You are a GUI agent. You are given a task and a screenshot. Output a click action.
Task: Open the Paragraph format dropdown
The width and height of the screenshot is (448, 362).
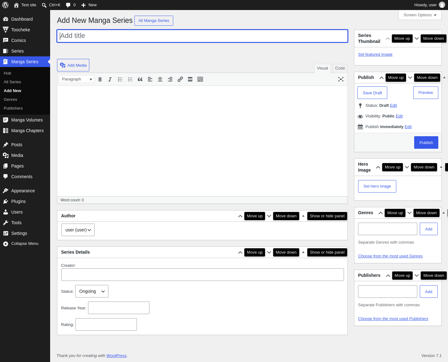(76, 79)
